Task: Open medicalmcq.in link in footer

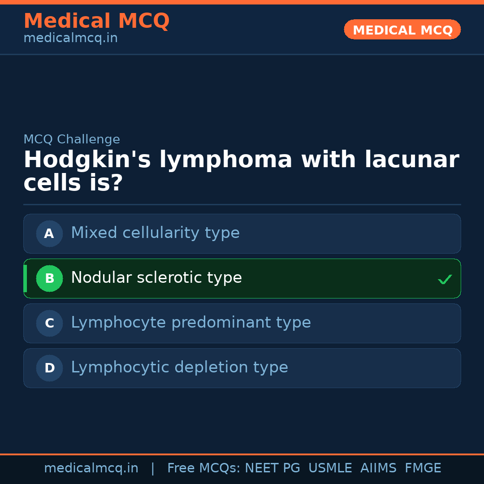Action: (91, 468)
